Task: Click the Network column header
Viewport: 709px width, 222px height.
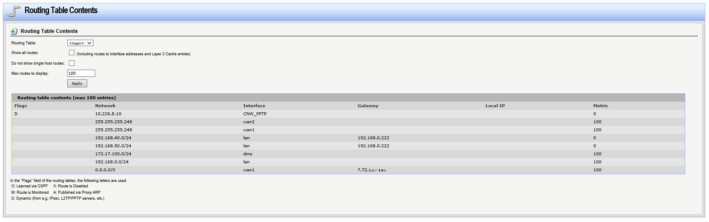Action: (x=105, y=106)
